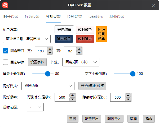The width and height of the screenshot is (159, 127).
Task: Switch to the 行为设置 tab
Action: (x=32, y=17)
